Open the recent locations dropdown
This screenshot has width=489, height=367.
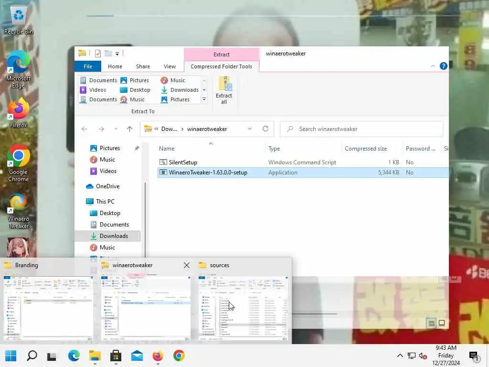click(116, 129)
